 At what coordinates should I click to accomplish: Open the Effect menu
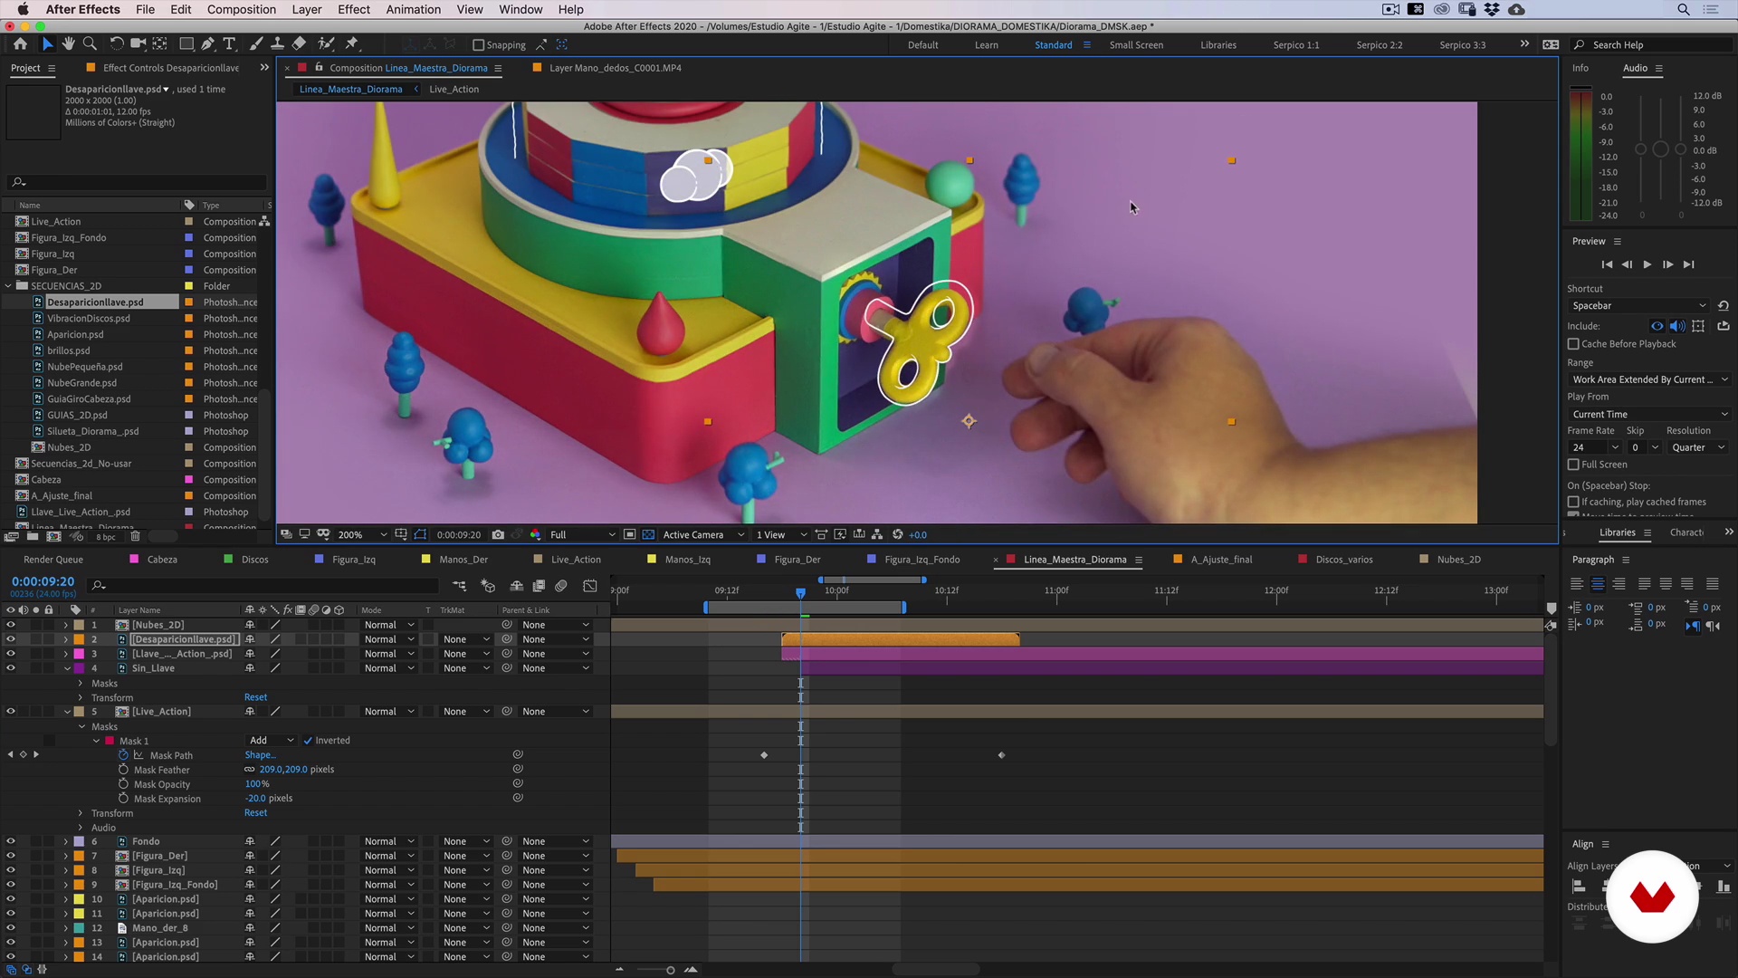click(354, 9)
